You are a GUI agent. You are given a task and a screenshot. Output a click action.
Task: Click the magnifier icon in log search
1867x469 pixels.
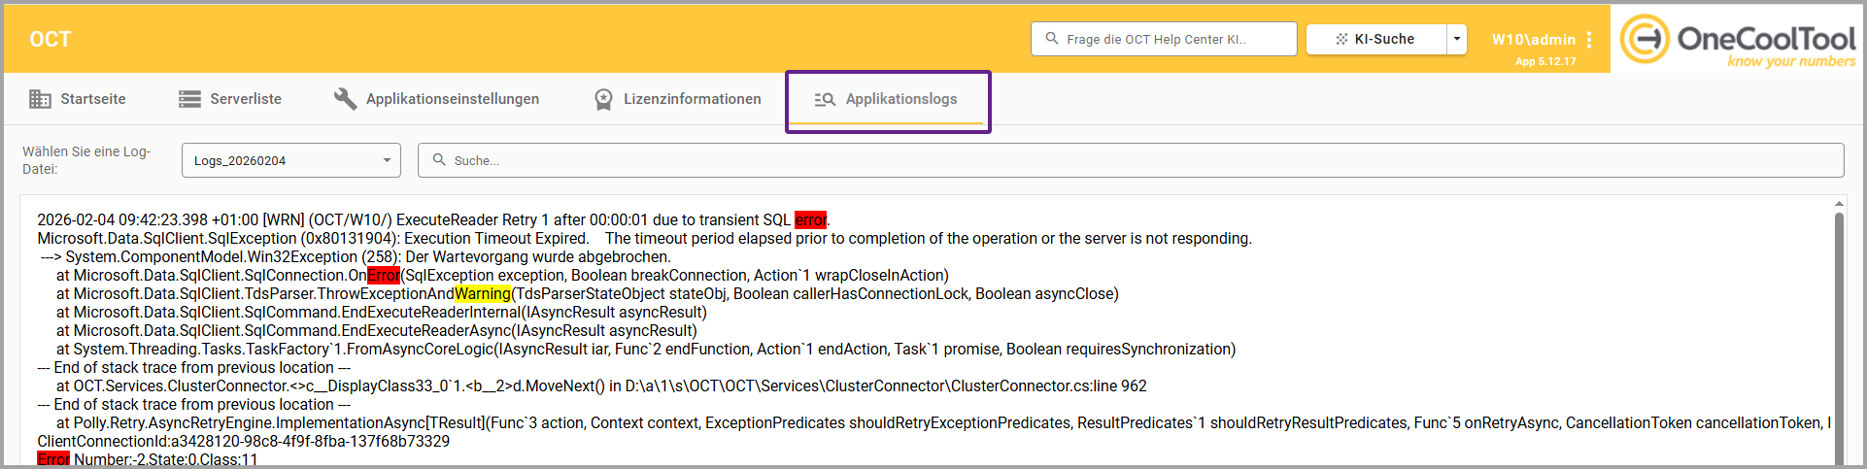coord(439,160)
